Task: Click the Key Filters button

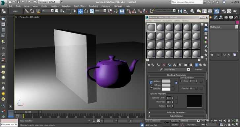Action: click(x=192, y=125)
